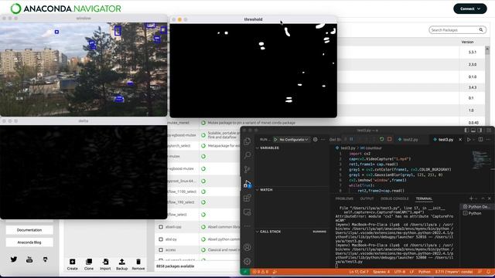The width and height of the screenshot is (495, 278).
Task: Stop the debug session
Action: 389,139
